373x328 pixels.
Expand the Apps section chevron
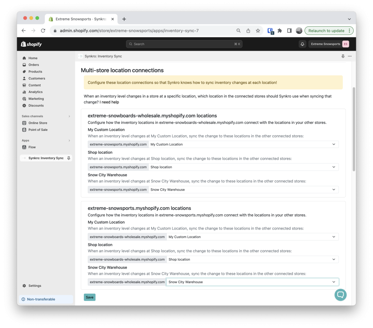[69, 140]
